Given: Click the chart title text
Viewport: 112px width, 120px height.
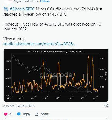Looking at the screenshot, I should tap(55, 52).
